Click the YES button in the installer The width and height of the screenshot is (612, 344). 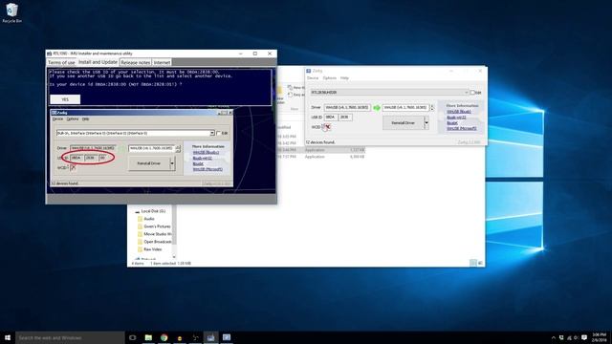(x=65, y=99)
